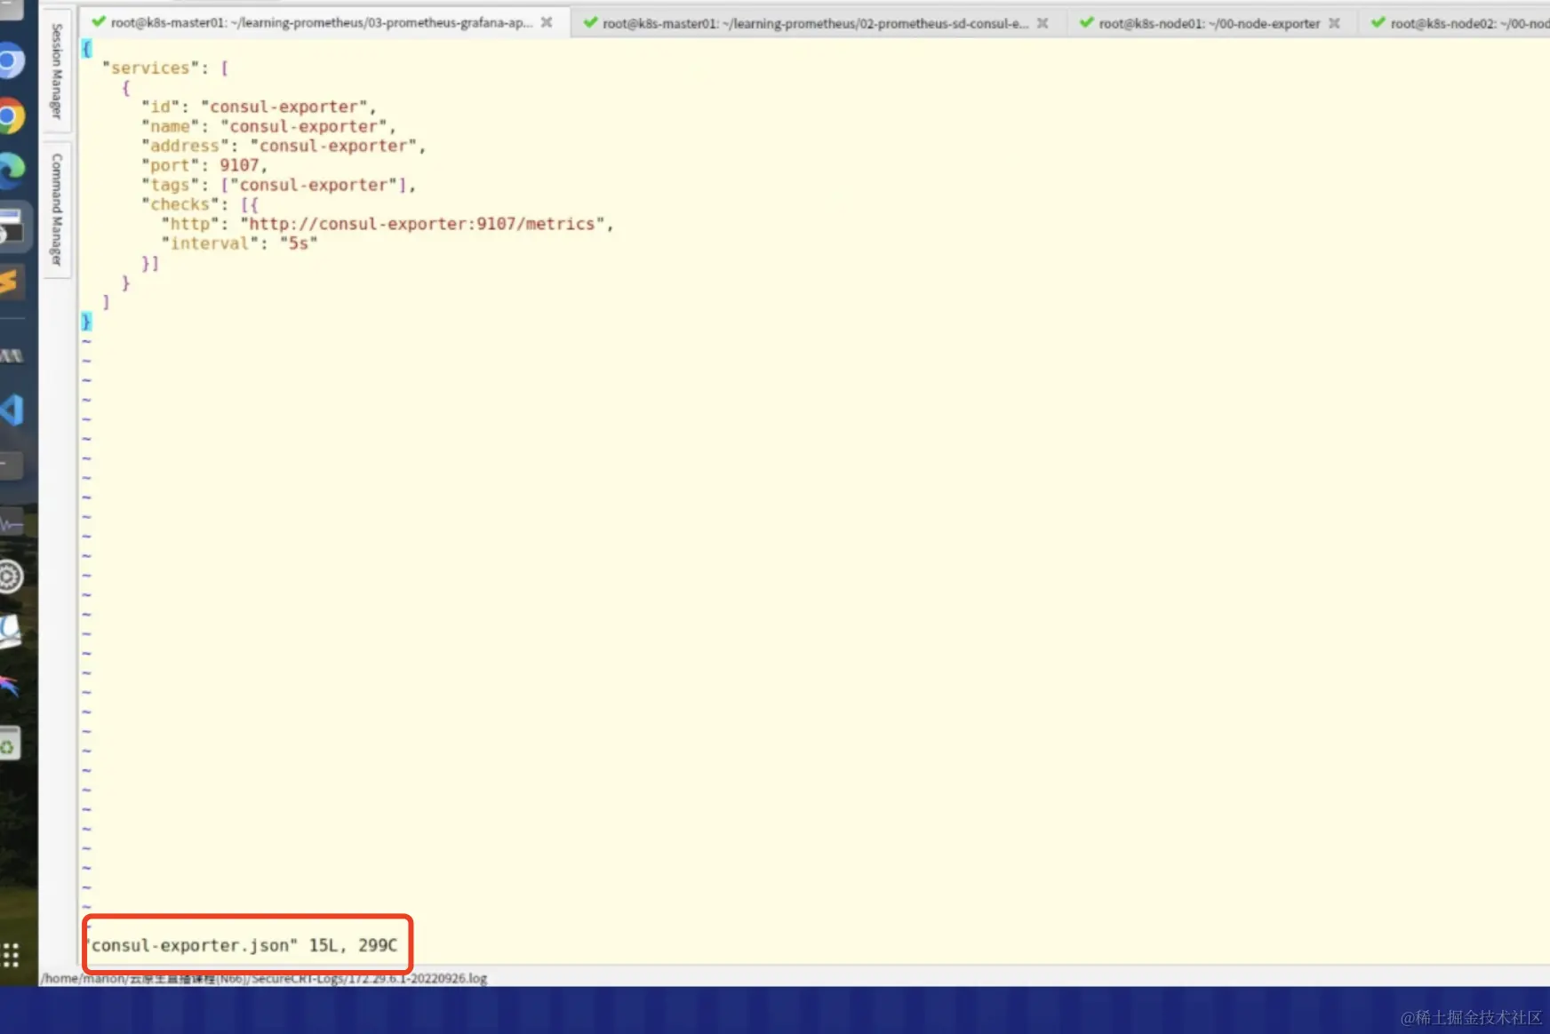Show all applications grid
Viewport: 1550px width, 1034px height.
click(11, 955)
